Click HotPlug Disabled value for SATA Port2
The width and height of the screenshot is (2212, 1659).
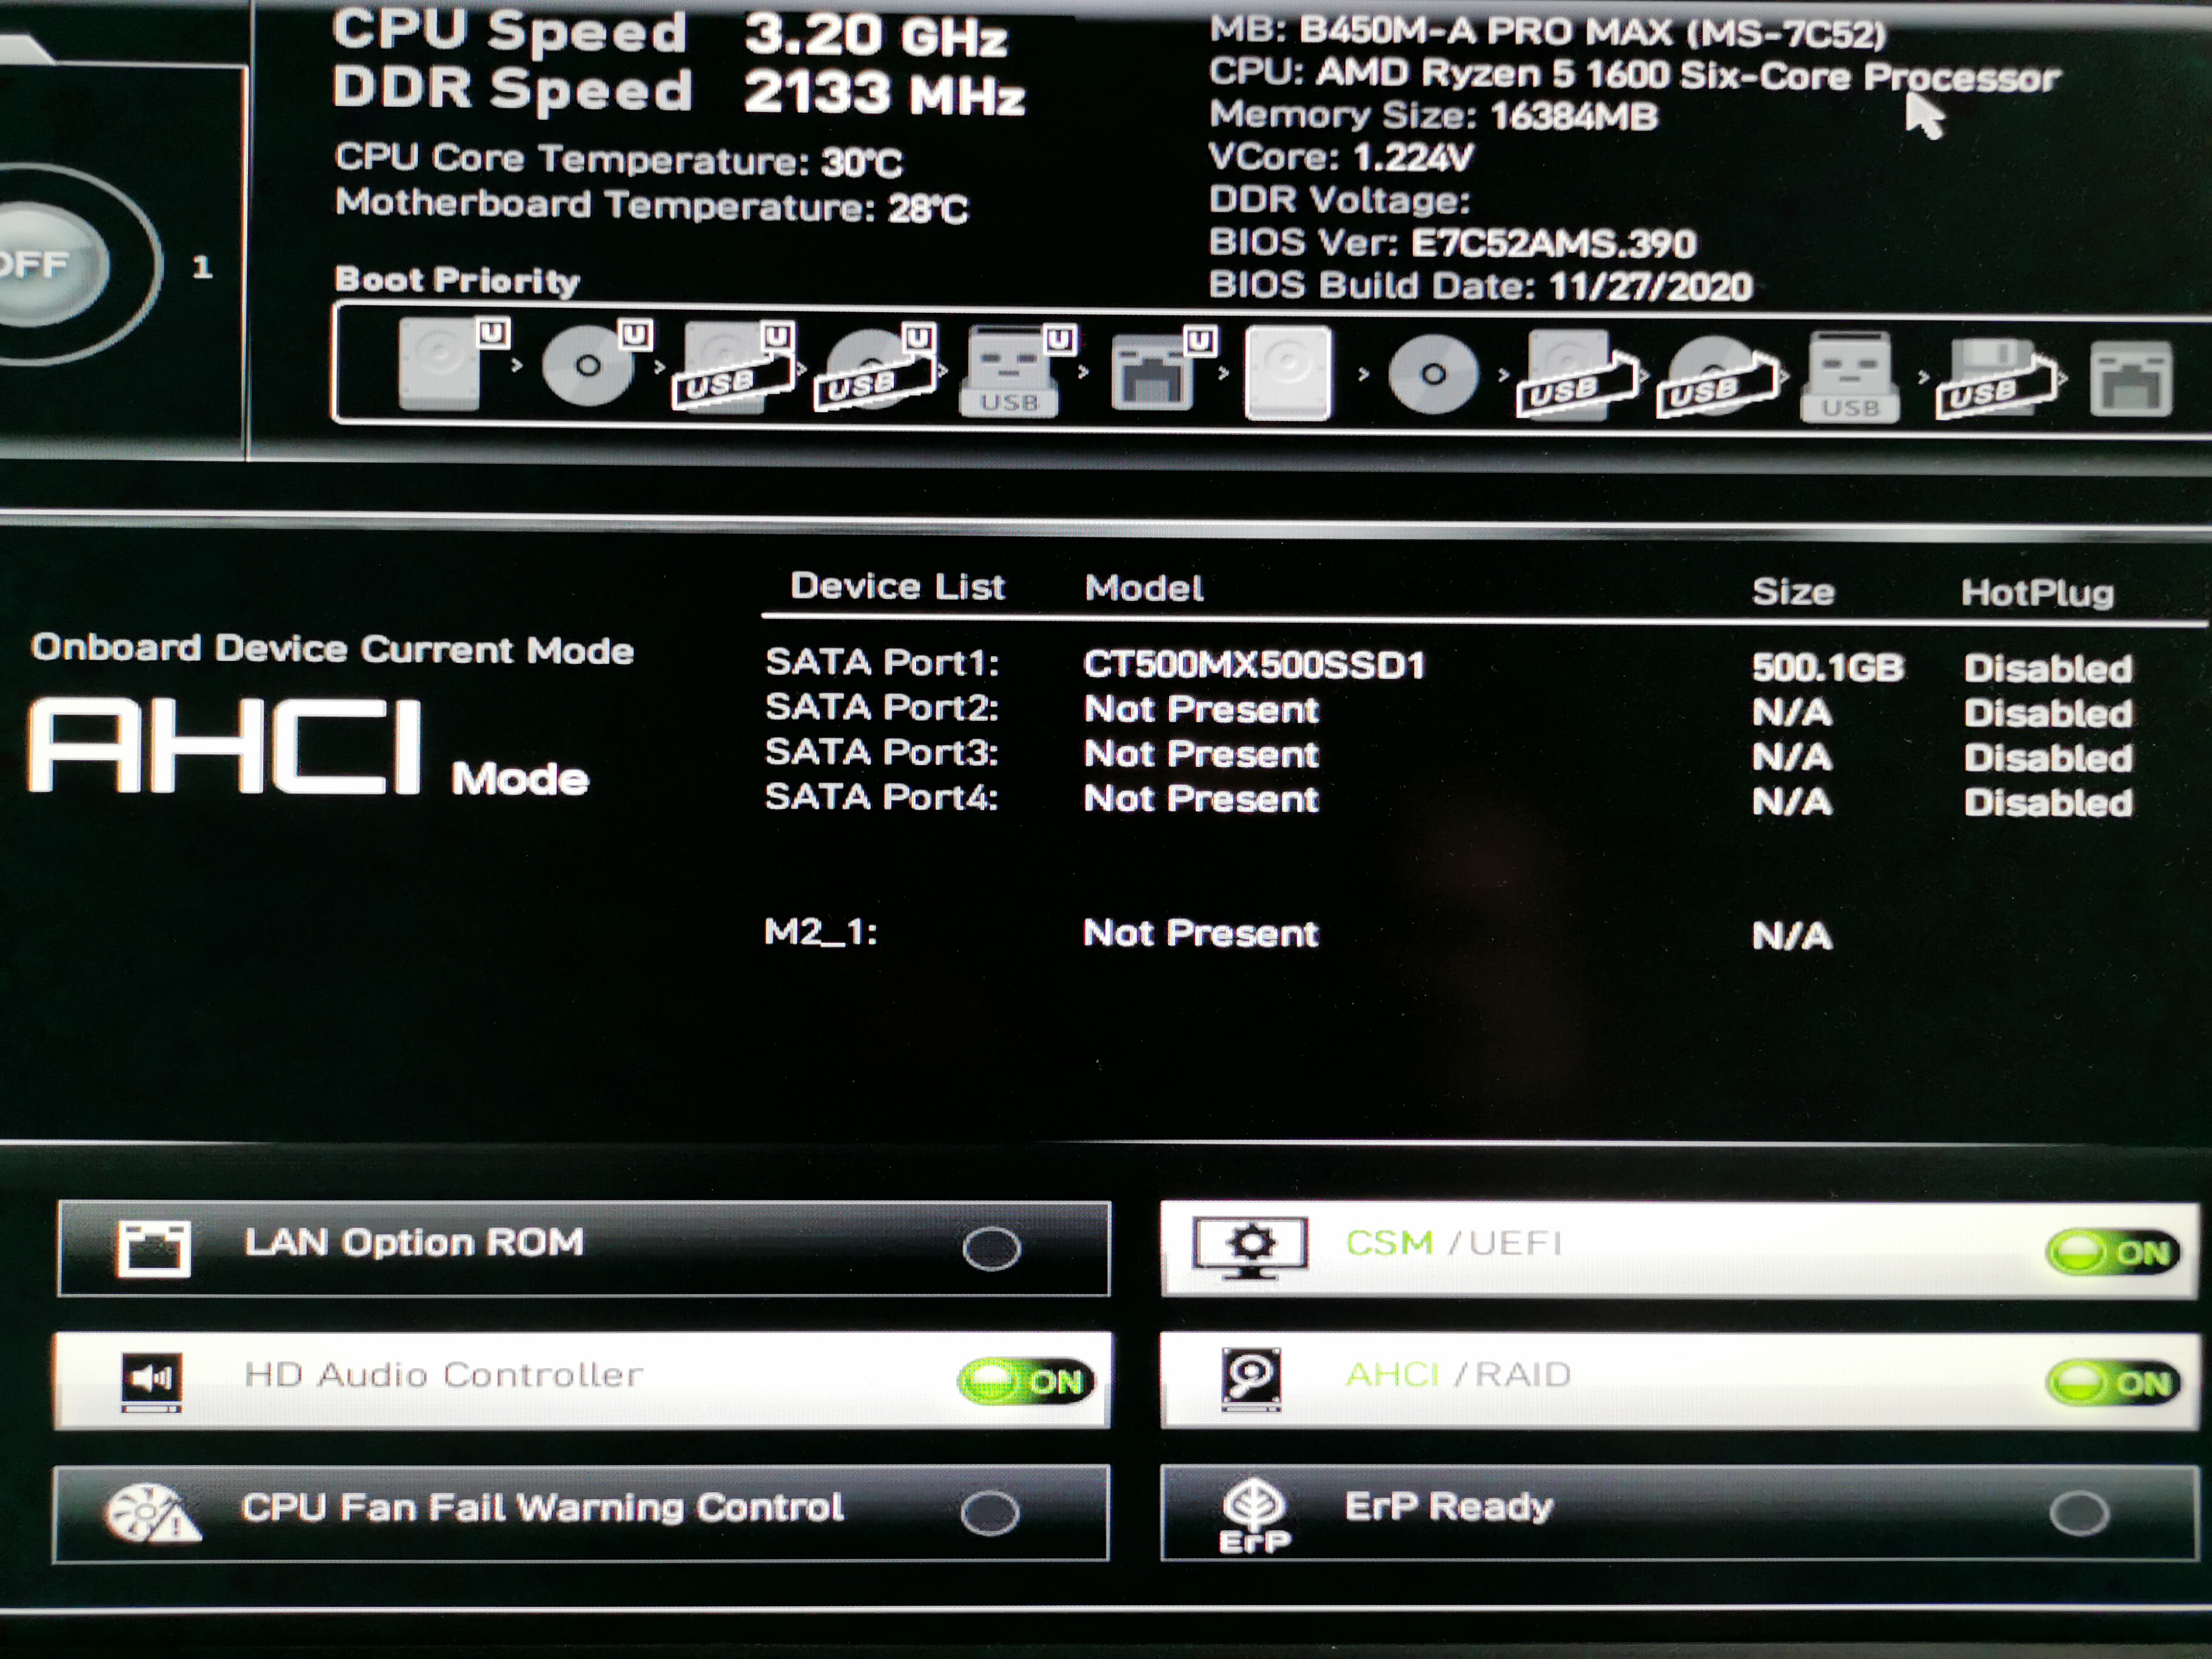[2047, 713]
